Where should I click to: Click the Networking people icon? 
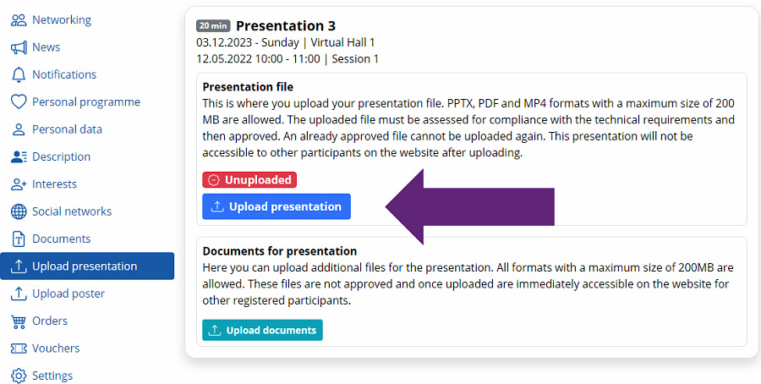tap(19, 20)
